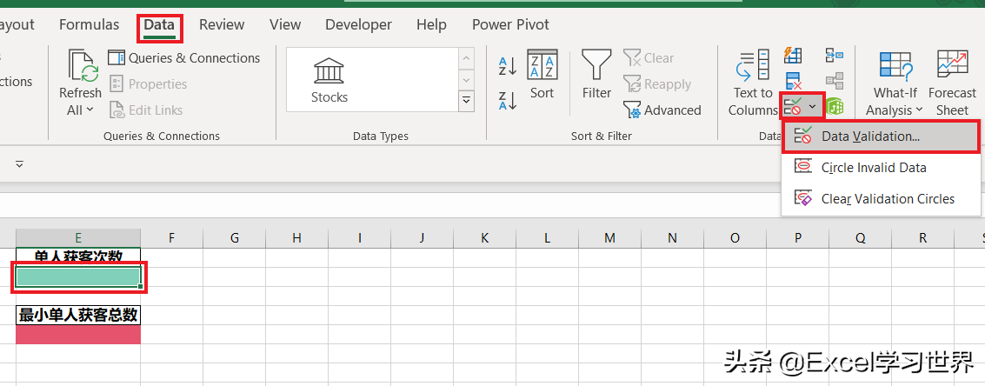Viewport: 985px width, 386px height.
Task: Open Forecast Sheet tool
Action: pyautogui.click(x=952, y=83)
